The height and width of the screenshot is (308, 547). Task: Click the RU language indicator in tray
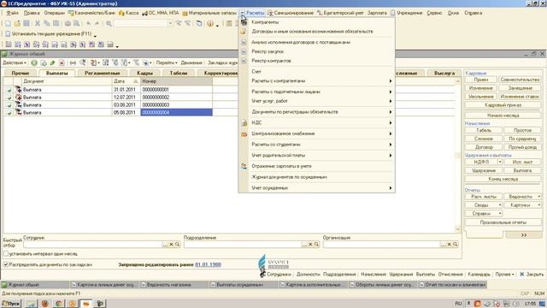pos(458,304)
